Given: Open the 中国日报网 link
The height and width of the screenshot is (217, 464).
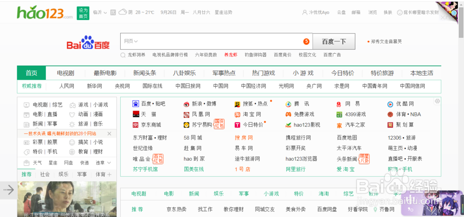Looking at the screenshot, I should click(188, 86).
